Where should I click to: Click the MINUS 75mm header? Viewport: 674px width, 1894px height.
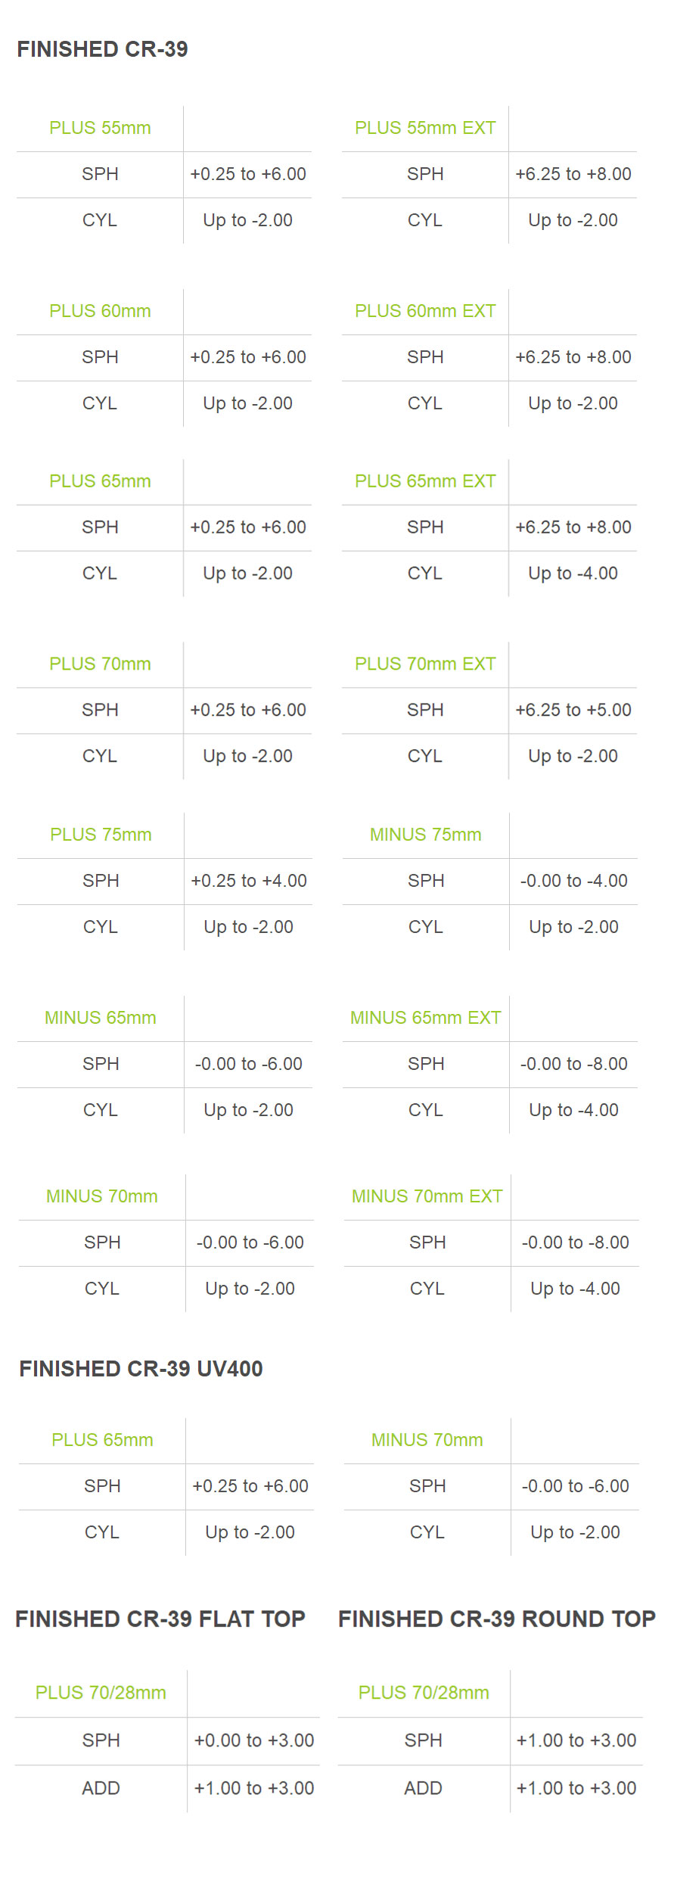pyautogui.click(x=426, y=835)
